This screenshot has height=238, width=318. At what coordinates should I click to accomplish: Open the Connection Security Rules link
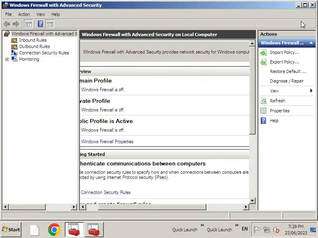pyautogui.click(x=106, y=192)
